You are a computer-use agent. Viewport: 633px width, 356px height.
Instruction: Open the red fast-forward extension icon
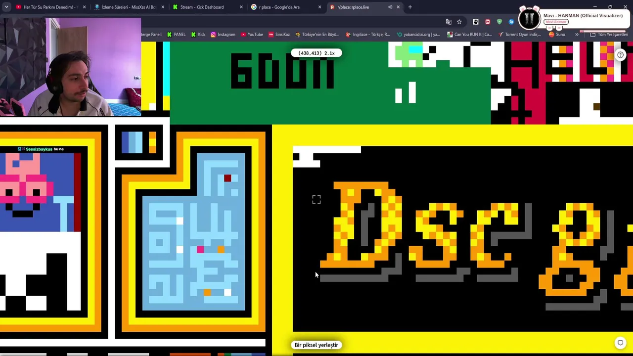tap(488, 22)
